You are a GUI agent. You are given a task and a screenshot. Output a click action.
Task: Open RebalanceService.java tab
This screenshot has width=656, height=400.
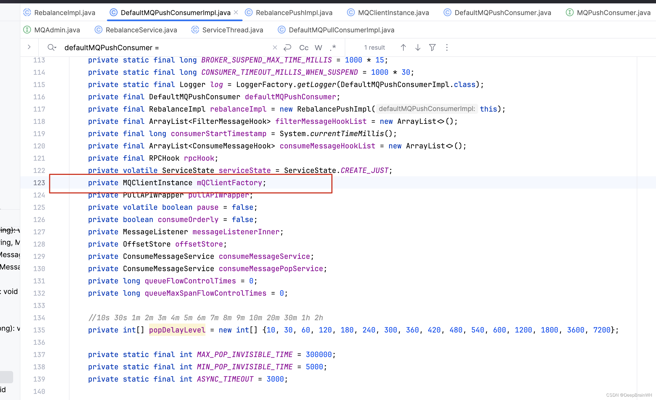(136, 30)
